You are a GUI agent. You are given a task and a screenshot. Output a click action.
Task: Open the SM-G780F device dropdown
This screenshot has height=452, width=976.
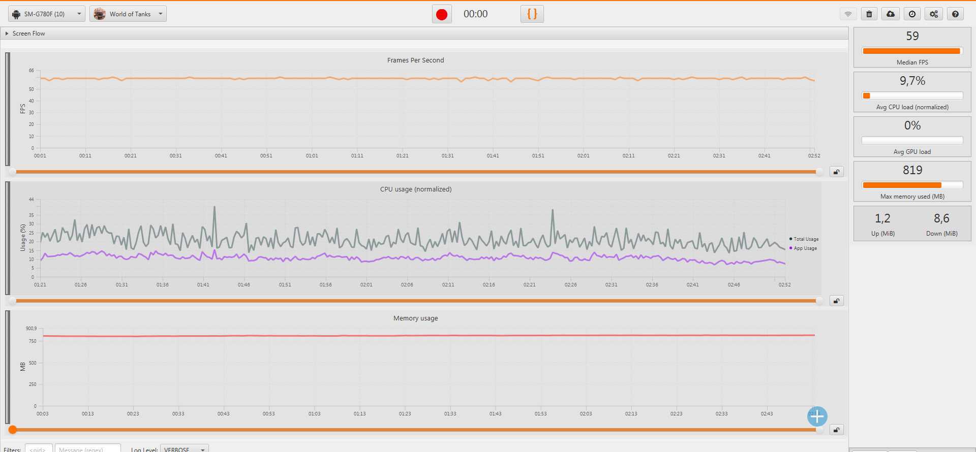click(46, 14)
